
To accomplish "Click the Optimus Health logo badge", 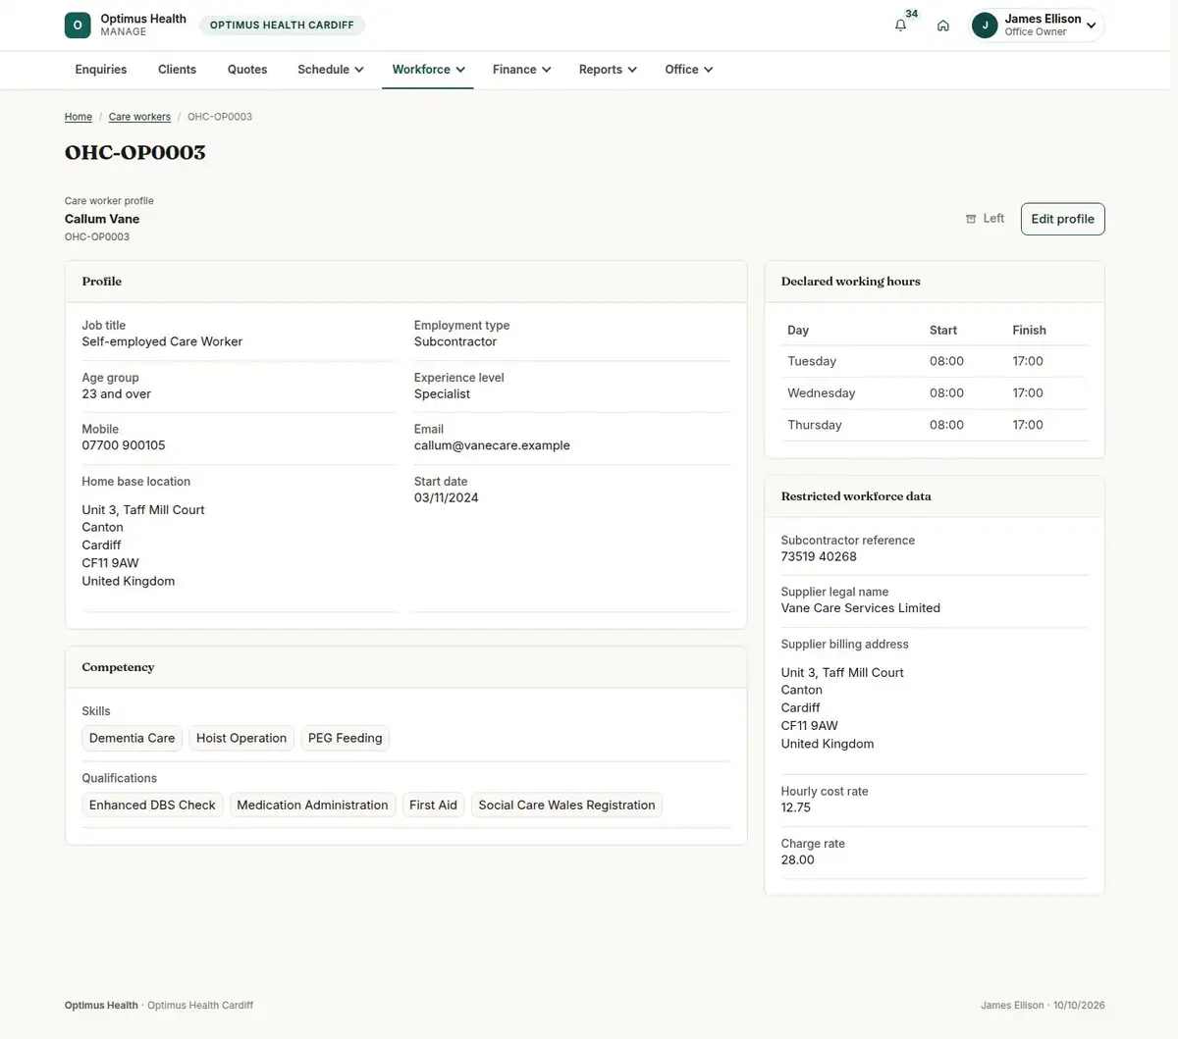I will [x=78, y=26].
